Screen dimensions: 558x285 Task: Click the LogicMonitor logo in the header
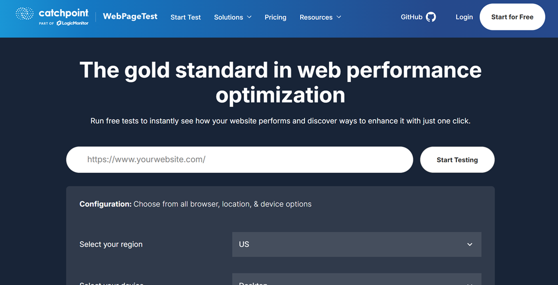point(72,23)
